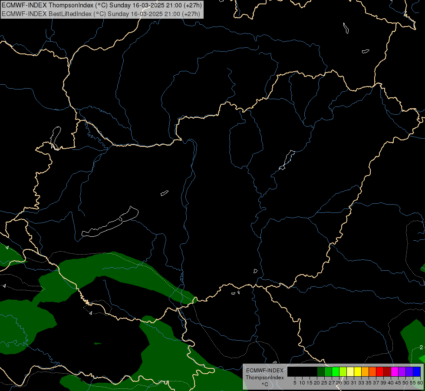This screenshot has width=425, height=391.
Task: Pick the medium green 25-27 legend swatch
Action: (x=328, y=372)
